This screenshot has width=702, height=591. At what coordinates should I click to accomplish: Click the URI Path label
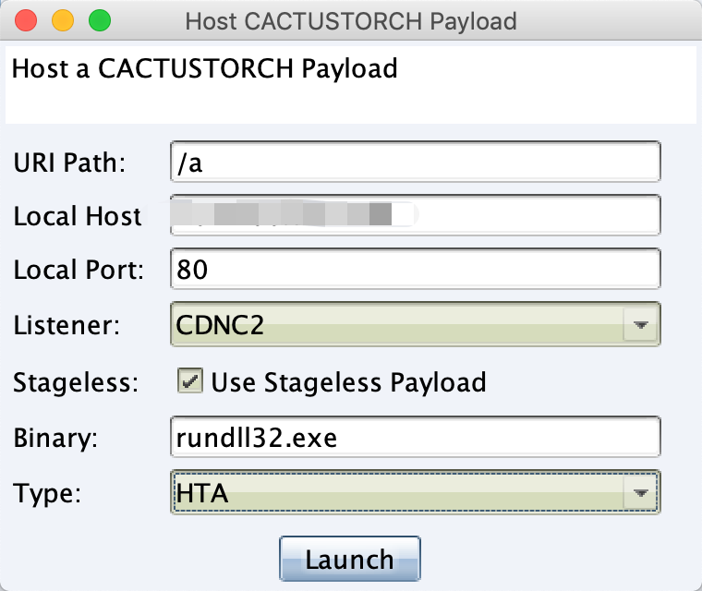[x=69, y=163]
